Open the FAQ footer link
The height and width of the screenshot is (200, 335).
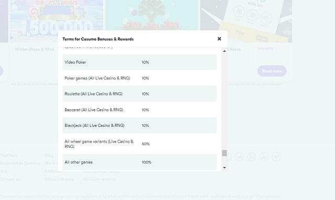tap(4, 171)
